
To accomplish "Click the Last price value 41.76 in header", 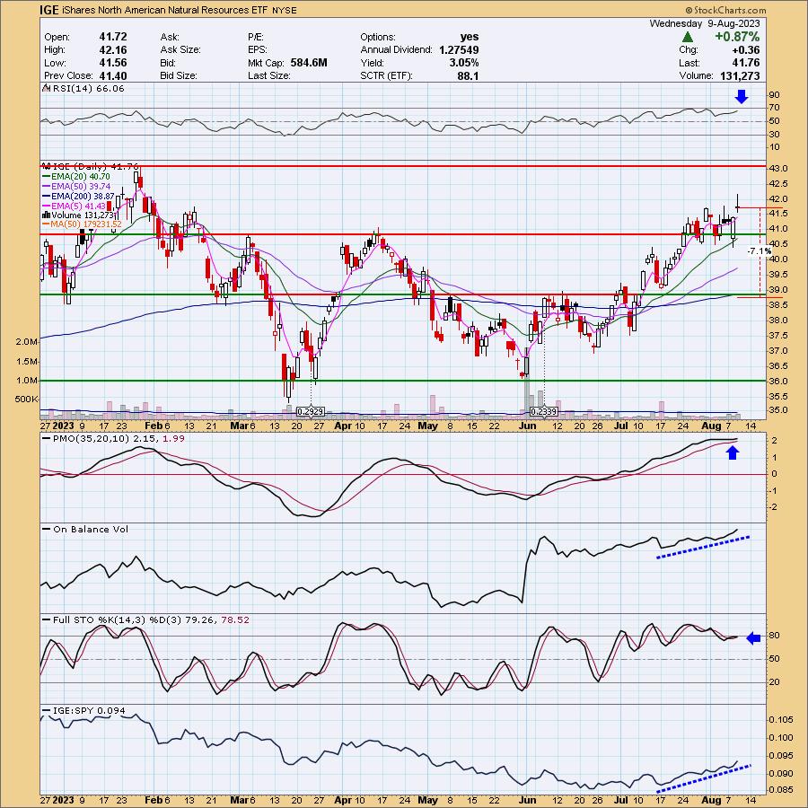I will [746, 63].
